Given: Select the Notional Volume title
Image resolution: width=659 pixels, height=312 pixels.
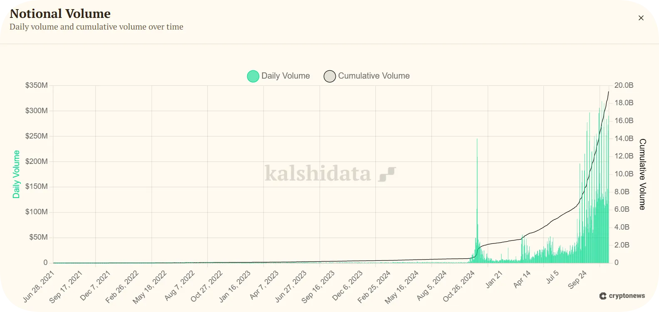Looking at the screenshot, I should [x=60, y=13].
